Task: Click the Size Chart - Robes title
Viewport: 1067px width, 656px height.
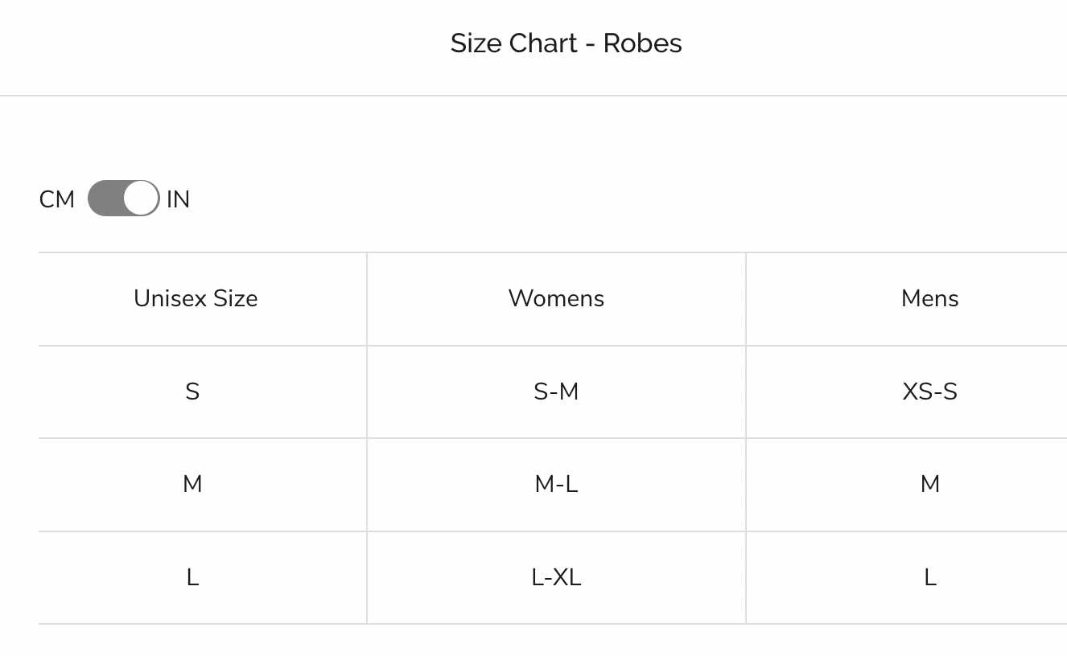Action: click(x=566, y=43)
